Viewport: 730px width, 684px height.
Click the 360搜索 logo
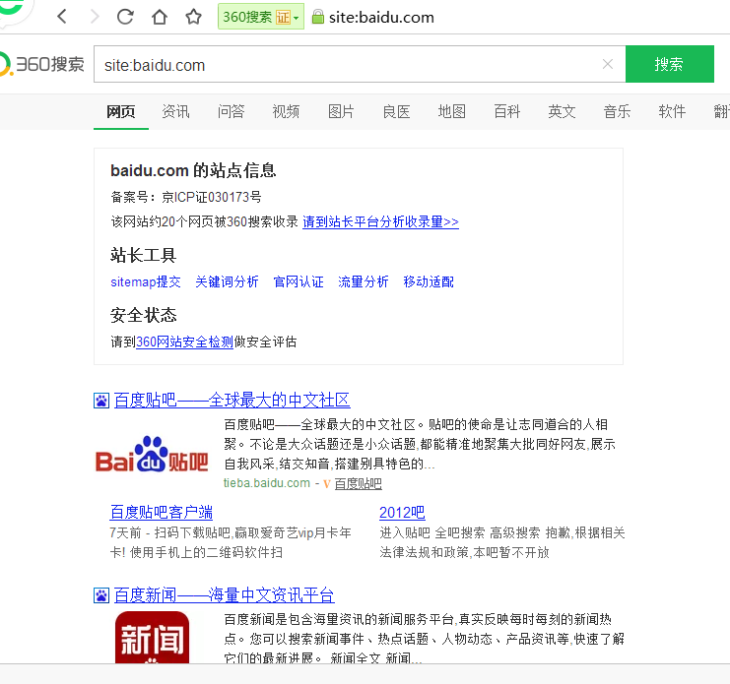point(42,64)
